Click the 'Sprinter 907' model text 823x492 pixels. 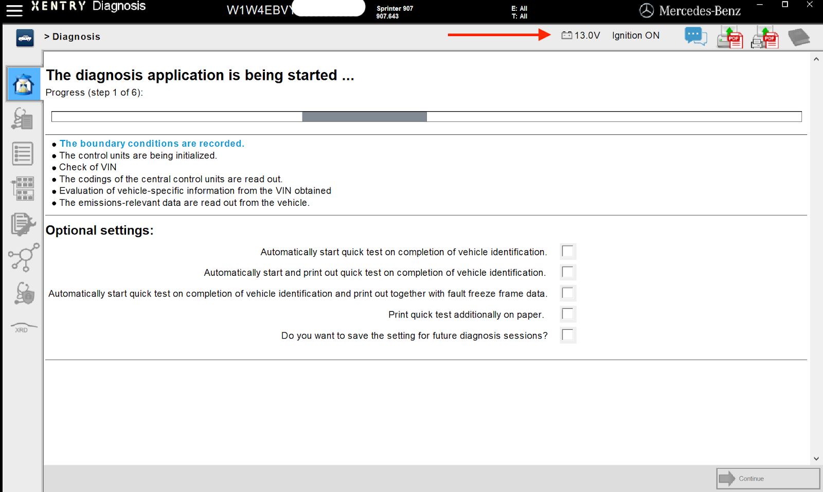pos(395,8)
